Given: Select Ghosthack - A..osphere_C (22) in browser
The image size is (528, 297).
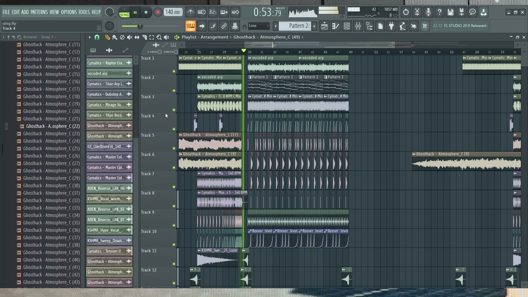Looking at the screenshot, I should pyautogui.click(x=53, y=126).
